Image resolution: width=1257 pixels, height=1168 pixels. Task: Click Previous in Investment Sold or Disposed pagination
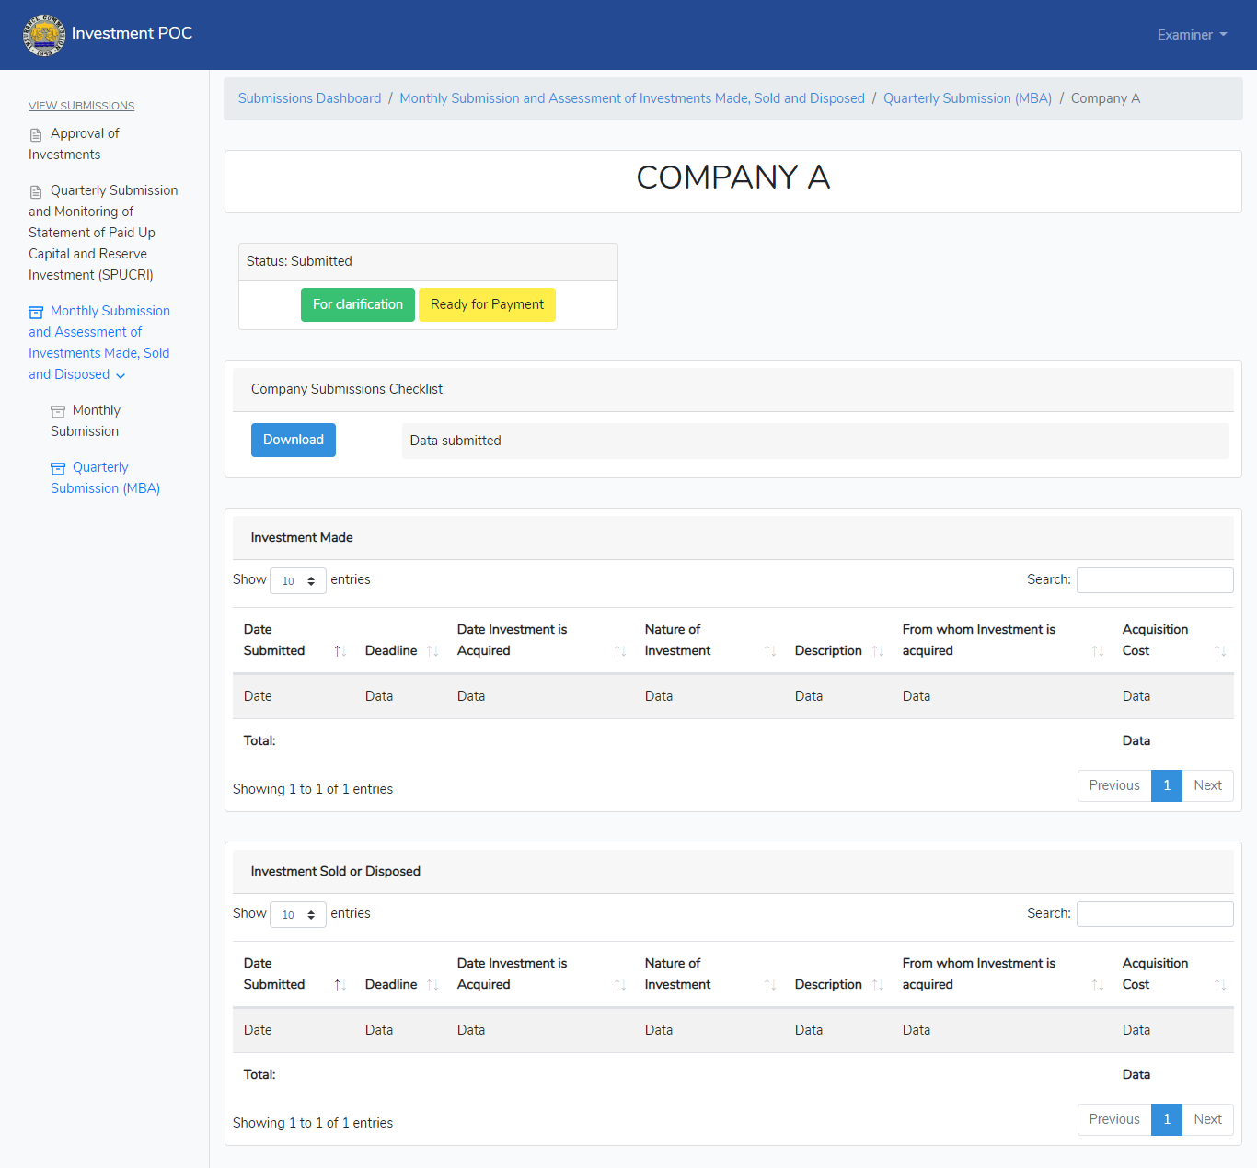tap(1114, 1119)
